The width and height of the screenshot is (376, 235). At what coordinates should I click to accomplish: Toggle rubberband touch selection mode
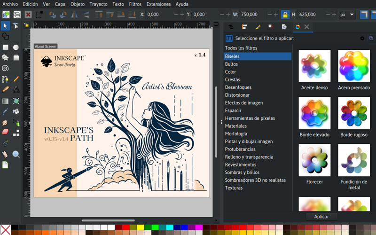[39, 15]
